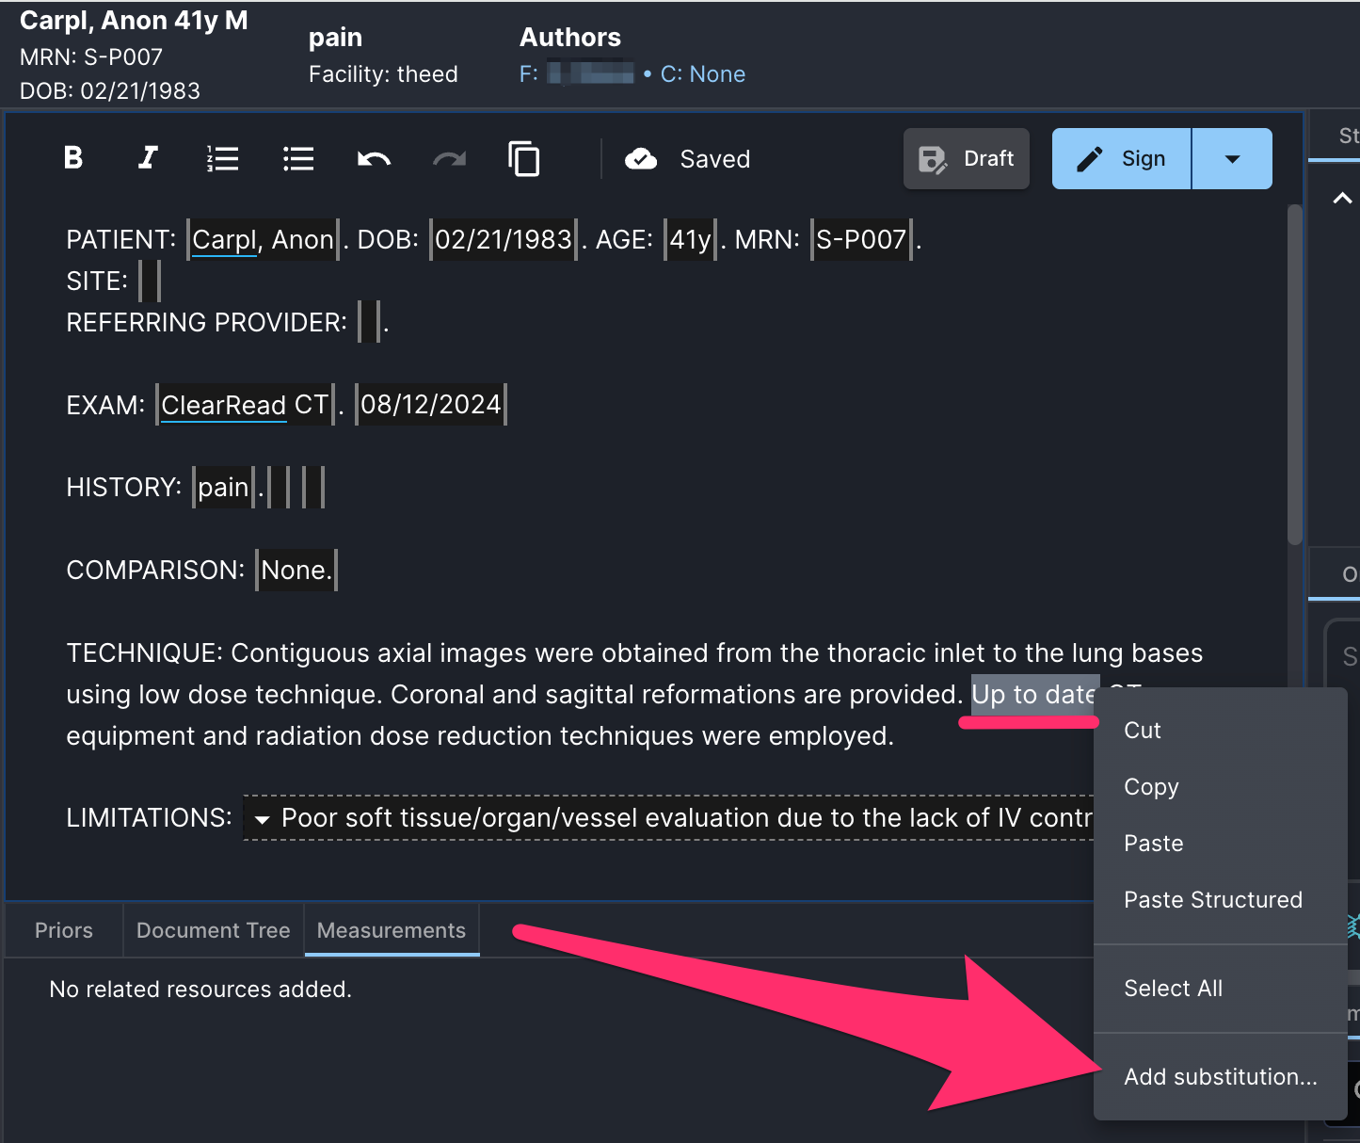Image resolution: width=1360 pixels, height=1143 pixels.
Task: Choose Add substitution... from context menu
Action: pos(1221,1076)
